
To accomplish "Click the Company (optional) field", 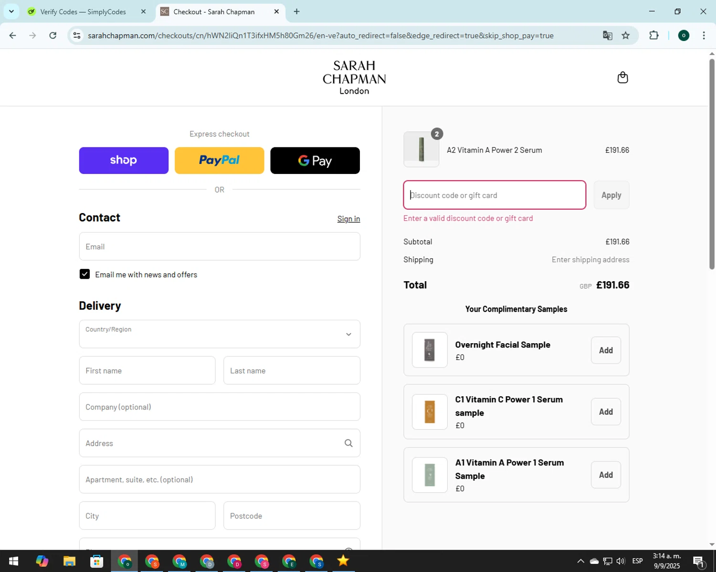I will [x=220, y=407].
